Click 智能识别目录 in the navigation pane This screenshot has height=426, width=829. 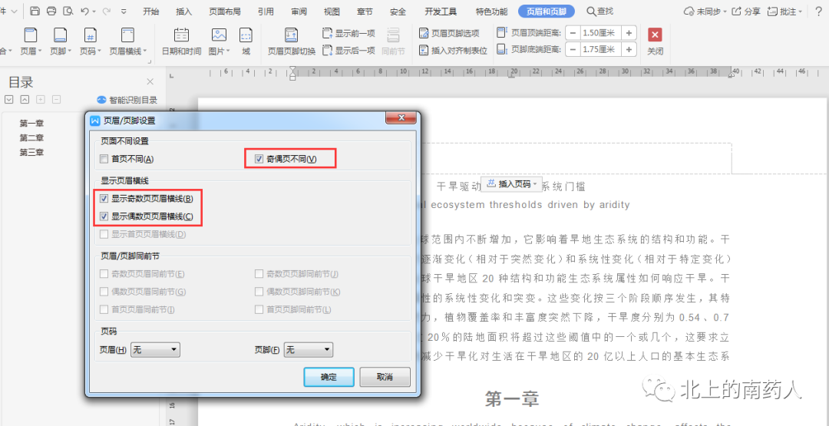point(127,100)
